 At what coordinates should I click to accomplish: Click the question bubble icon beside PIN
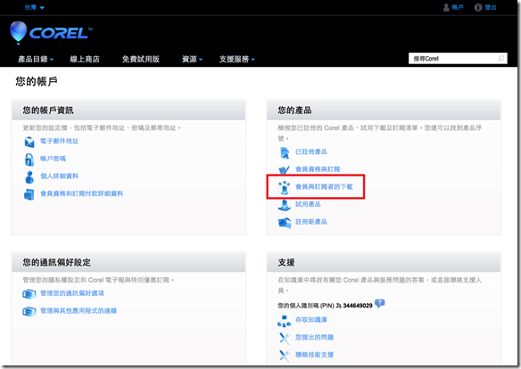[379, 303]
